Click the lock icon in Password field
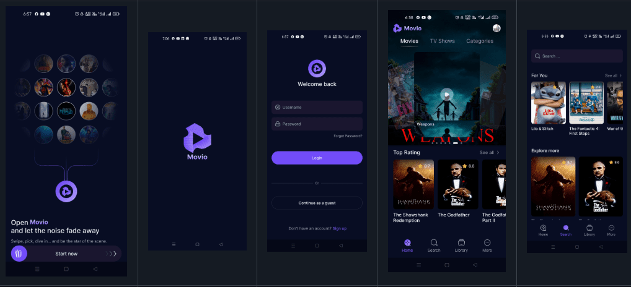Screen dimensions: 631x287 278,124
